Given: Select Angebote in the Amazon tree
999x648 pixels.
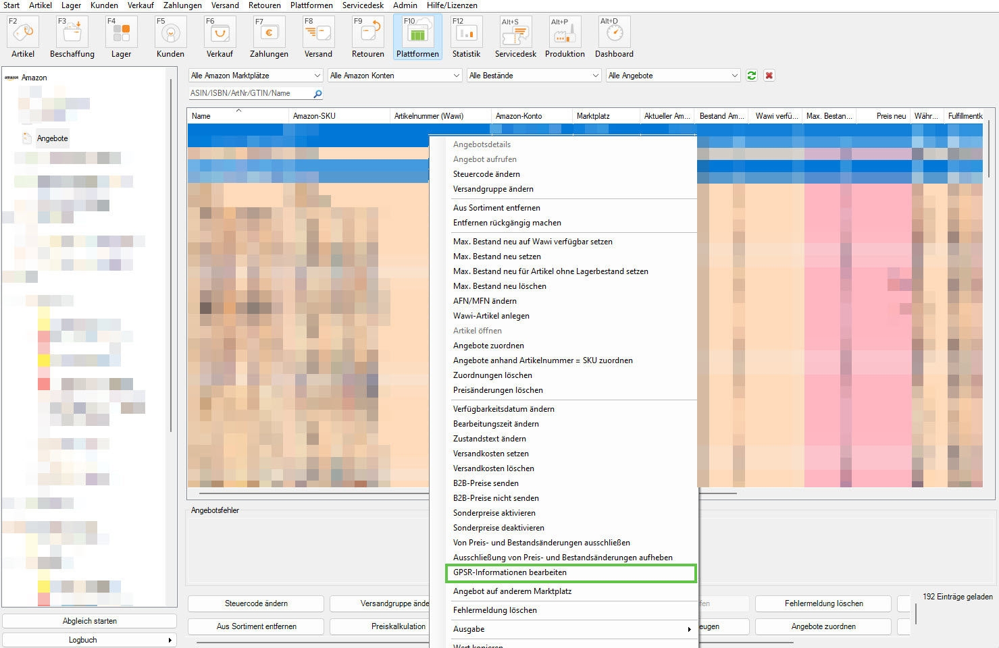Looking at the screenshot, I should (52, 138).
